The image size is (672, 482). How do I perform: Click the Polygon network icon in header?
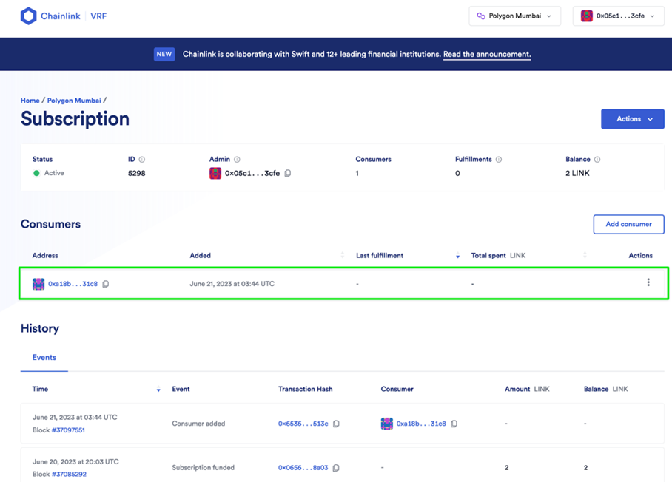point(481,16)
